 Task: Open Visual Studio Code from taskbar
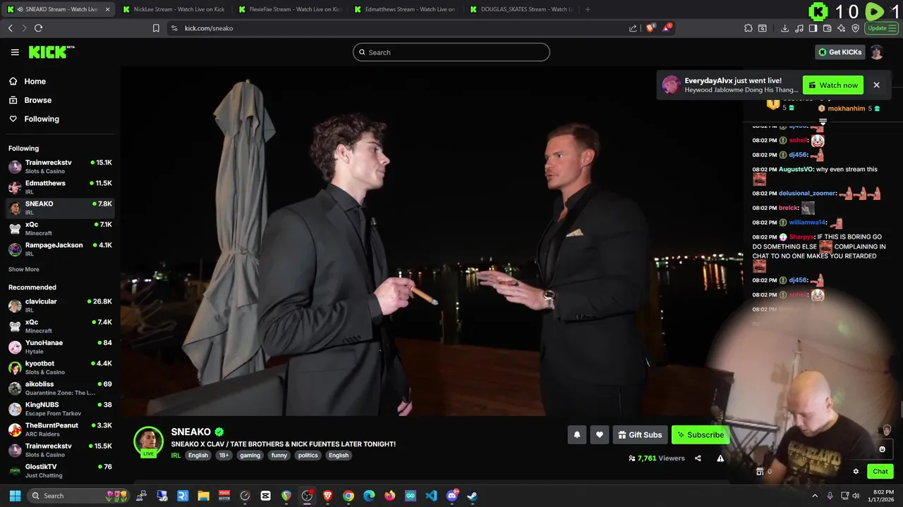(431, 496)
